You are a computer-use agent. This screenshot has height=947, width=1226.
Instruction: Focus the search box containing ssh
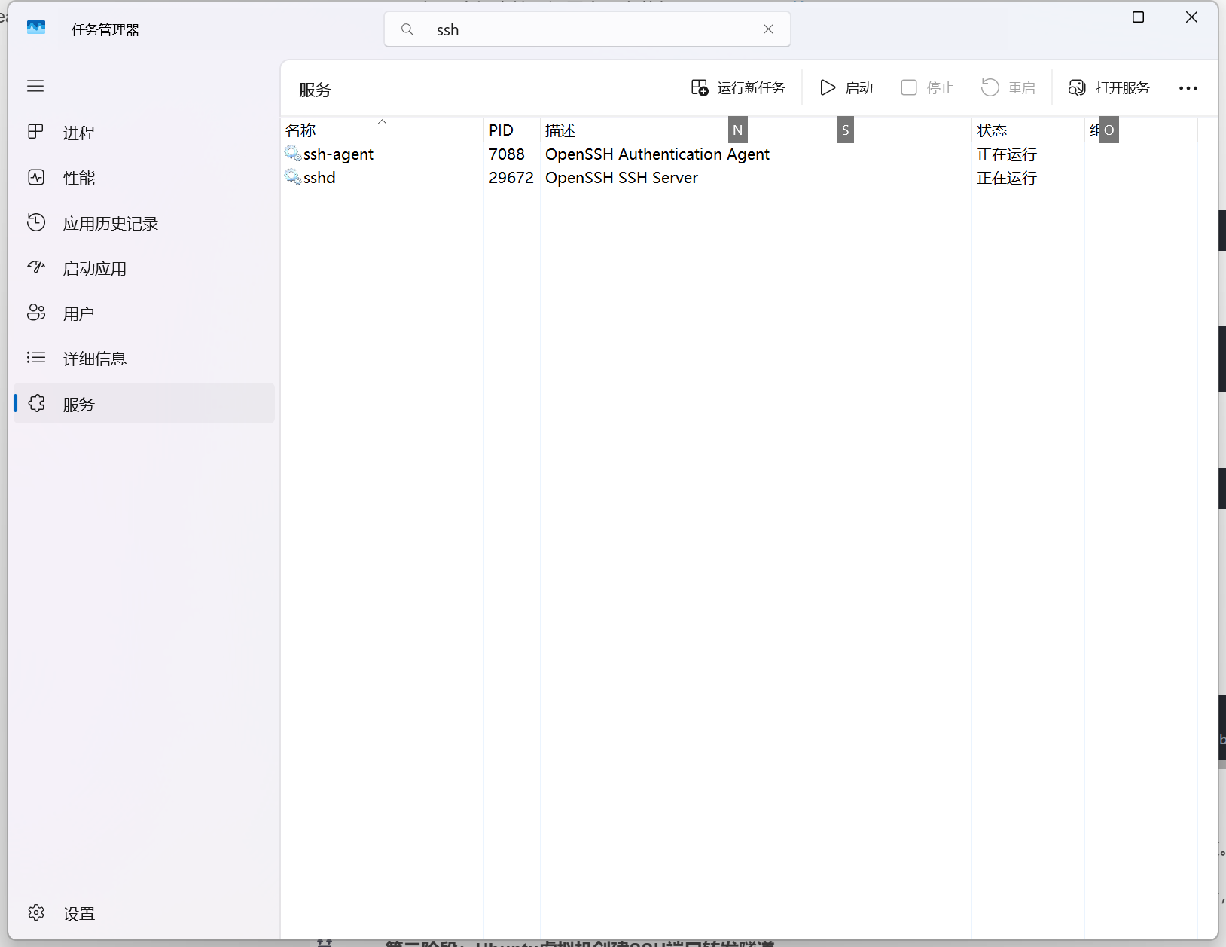(x=587, y=29)
